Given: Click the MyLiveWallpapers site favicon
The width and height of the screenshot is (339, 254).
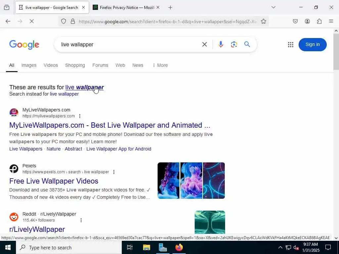Looking at the screenshot, I should [x=14, y=113].
